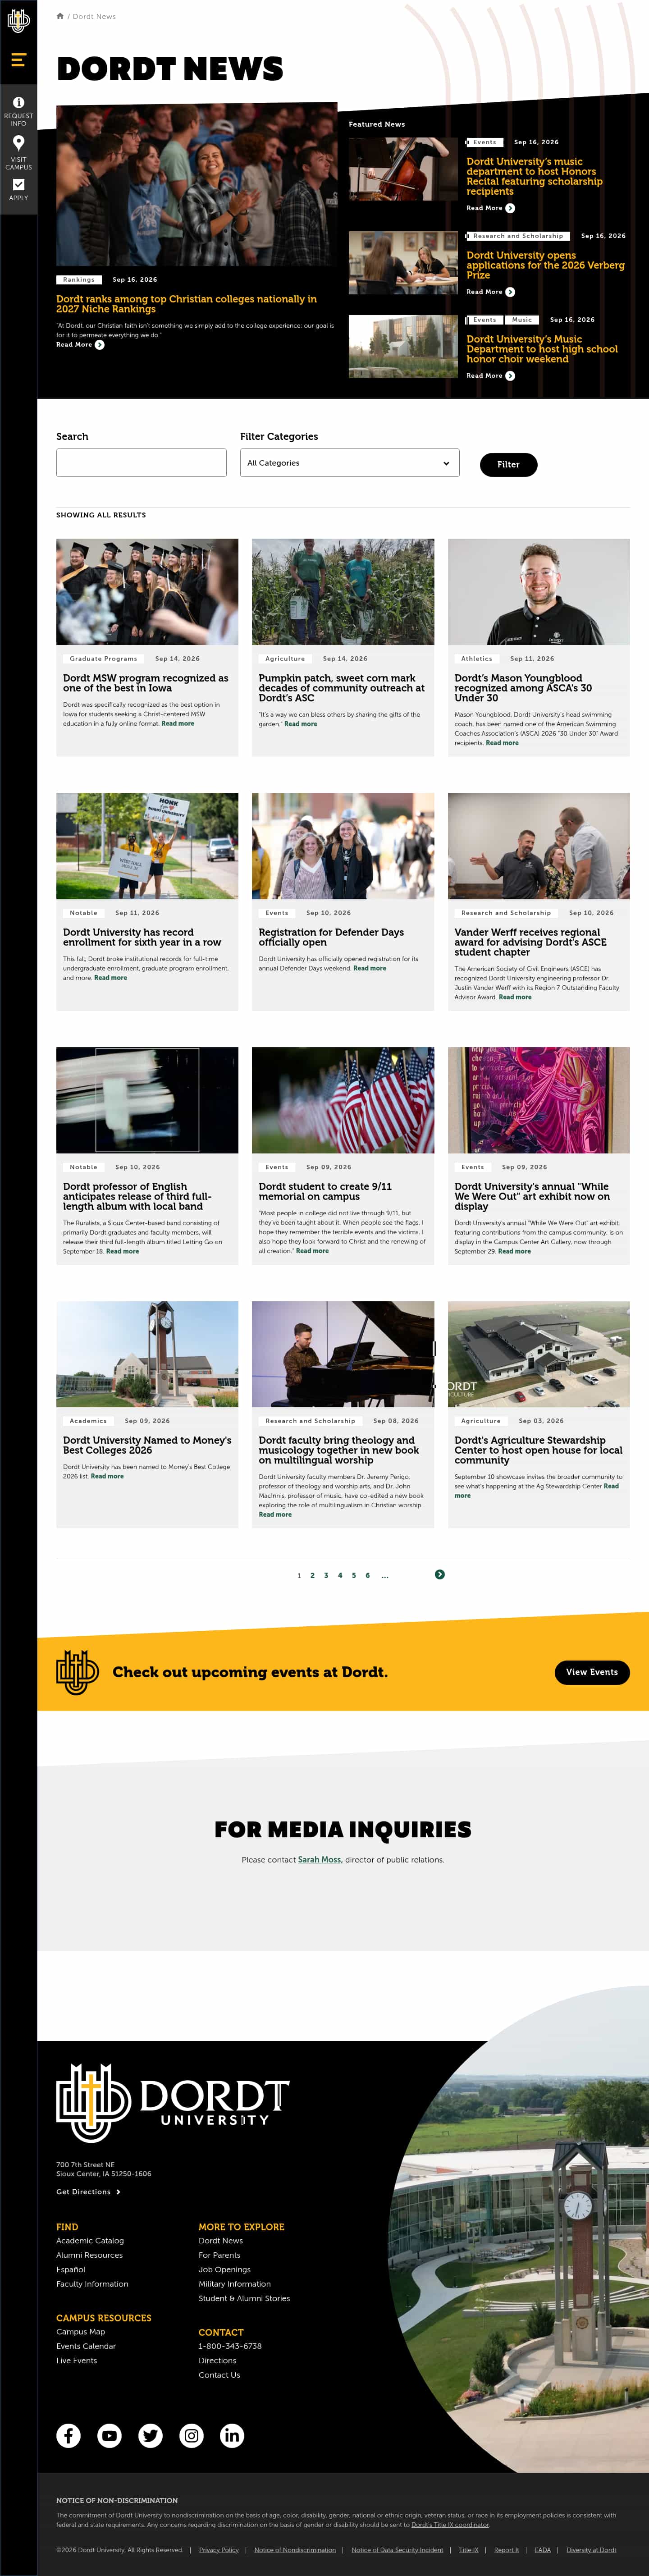Open Dordt's Twitter icon
The image size is (649, 2576).
[x=150, y=2435]
